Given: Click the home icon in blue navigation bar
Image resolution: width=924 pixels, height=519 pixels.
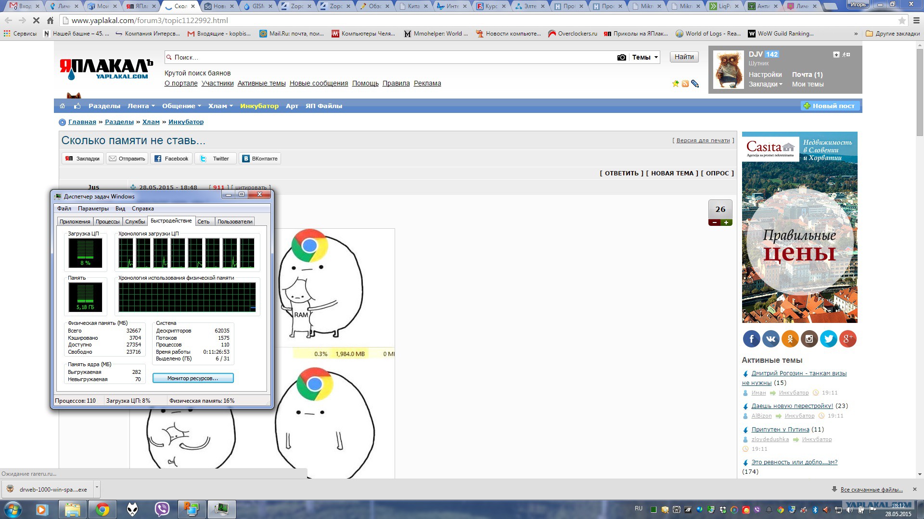Looking at the screenshot, I should (62, 106).
